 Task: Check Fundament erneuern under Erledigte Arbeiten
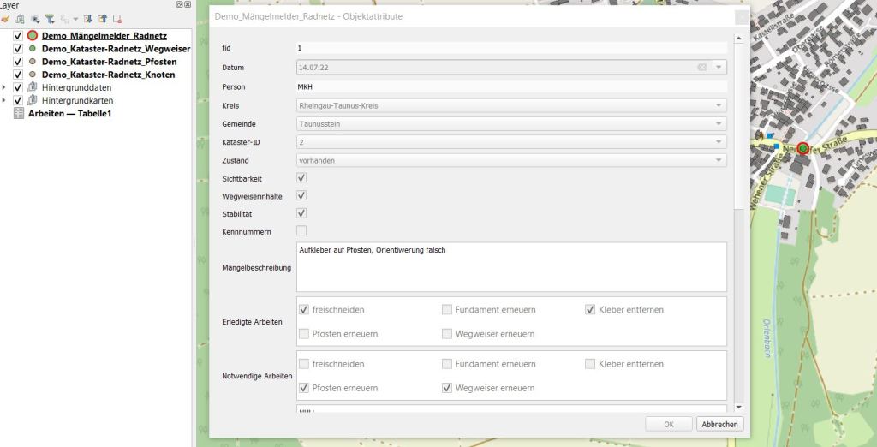(x=447, y=309)
